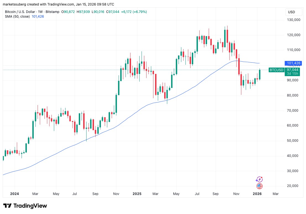306x214 pixels.
Task: Click the 3d 15h countdown label
Action: click(x=292, y=74)
